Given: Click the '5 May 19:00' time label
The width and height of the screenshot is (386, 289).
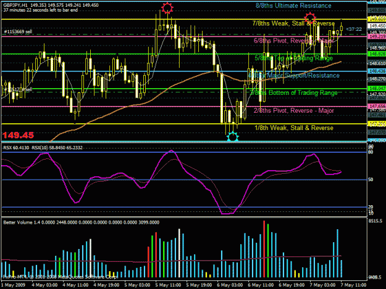Looking at the screenshot, I should pyautogui.click(x=199, y=285).
